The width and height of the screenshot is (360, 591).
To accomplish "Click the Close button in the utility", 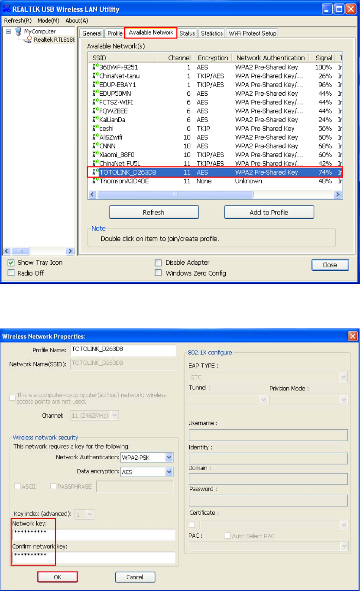I will click(330, 265).
